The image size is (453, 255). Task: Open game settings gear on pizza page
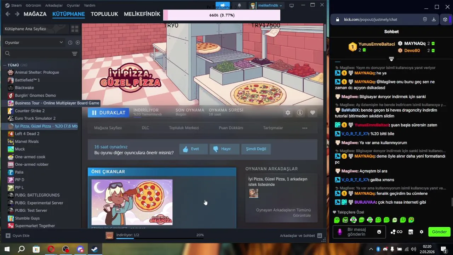(x=288, y=113)
